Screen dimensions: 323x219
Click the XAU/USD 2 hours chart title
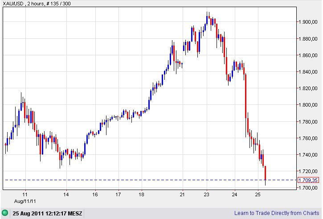coord(37,4)
